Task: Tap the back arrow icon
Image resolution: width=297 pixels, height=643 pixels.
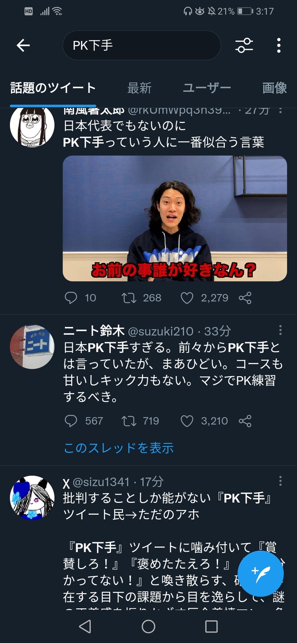Action: 23,45
